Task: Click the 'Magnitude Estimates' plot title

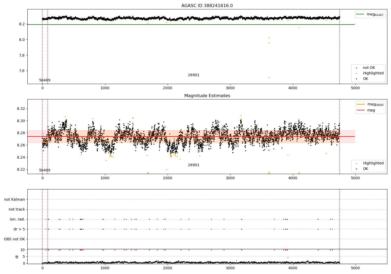Action: point(207,96)
